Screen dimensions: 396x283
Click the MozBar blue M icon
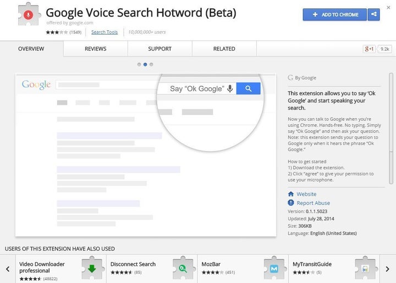point(274,269)
